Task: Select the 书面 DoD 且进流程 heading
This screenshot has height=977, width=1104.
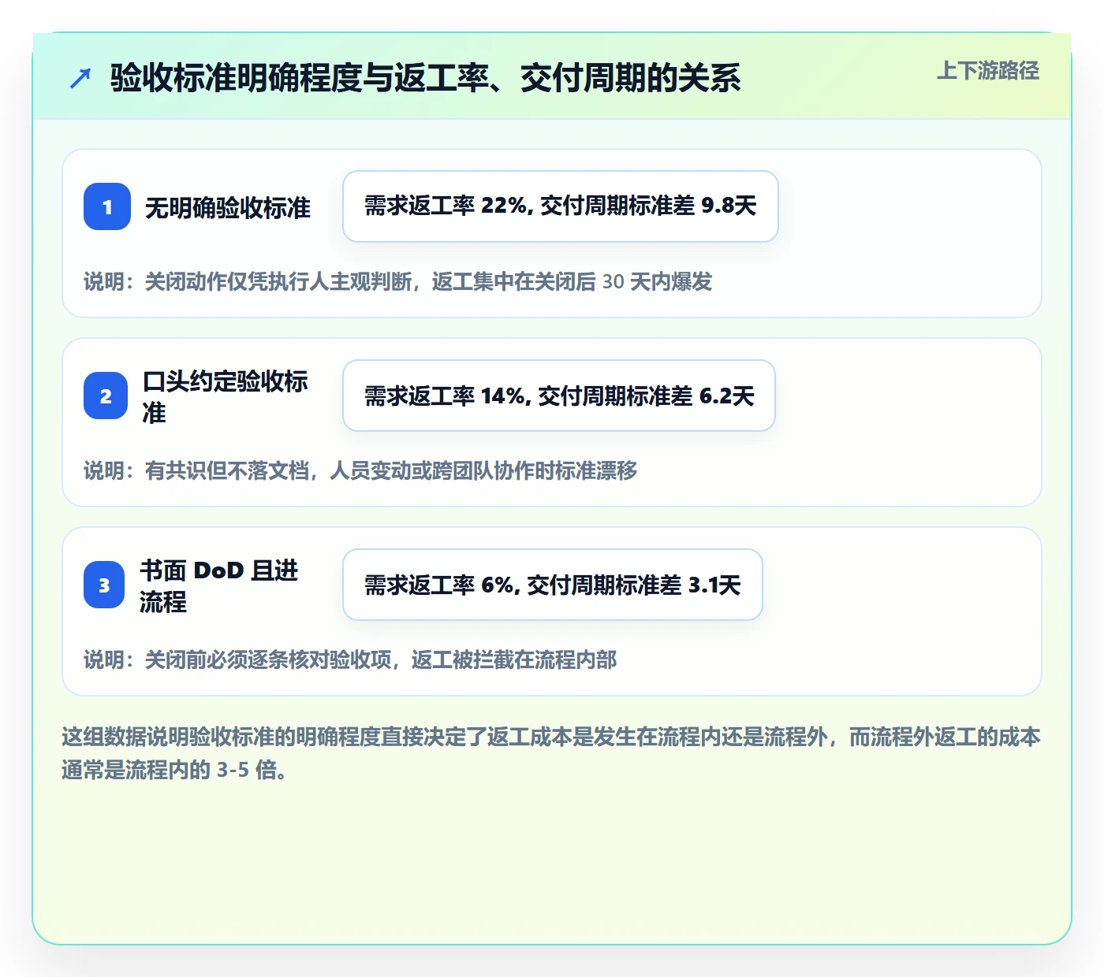Action: tap(219, 585)
